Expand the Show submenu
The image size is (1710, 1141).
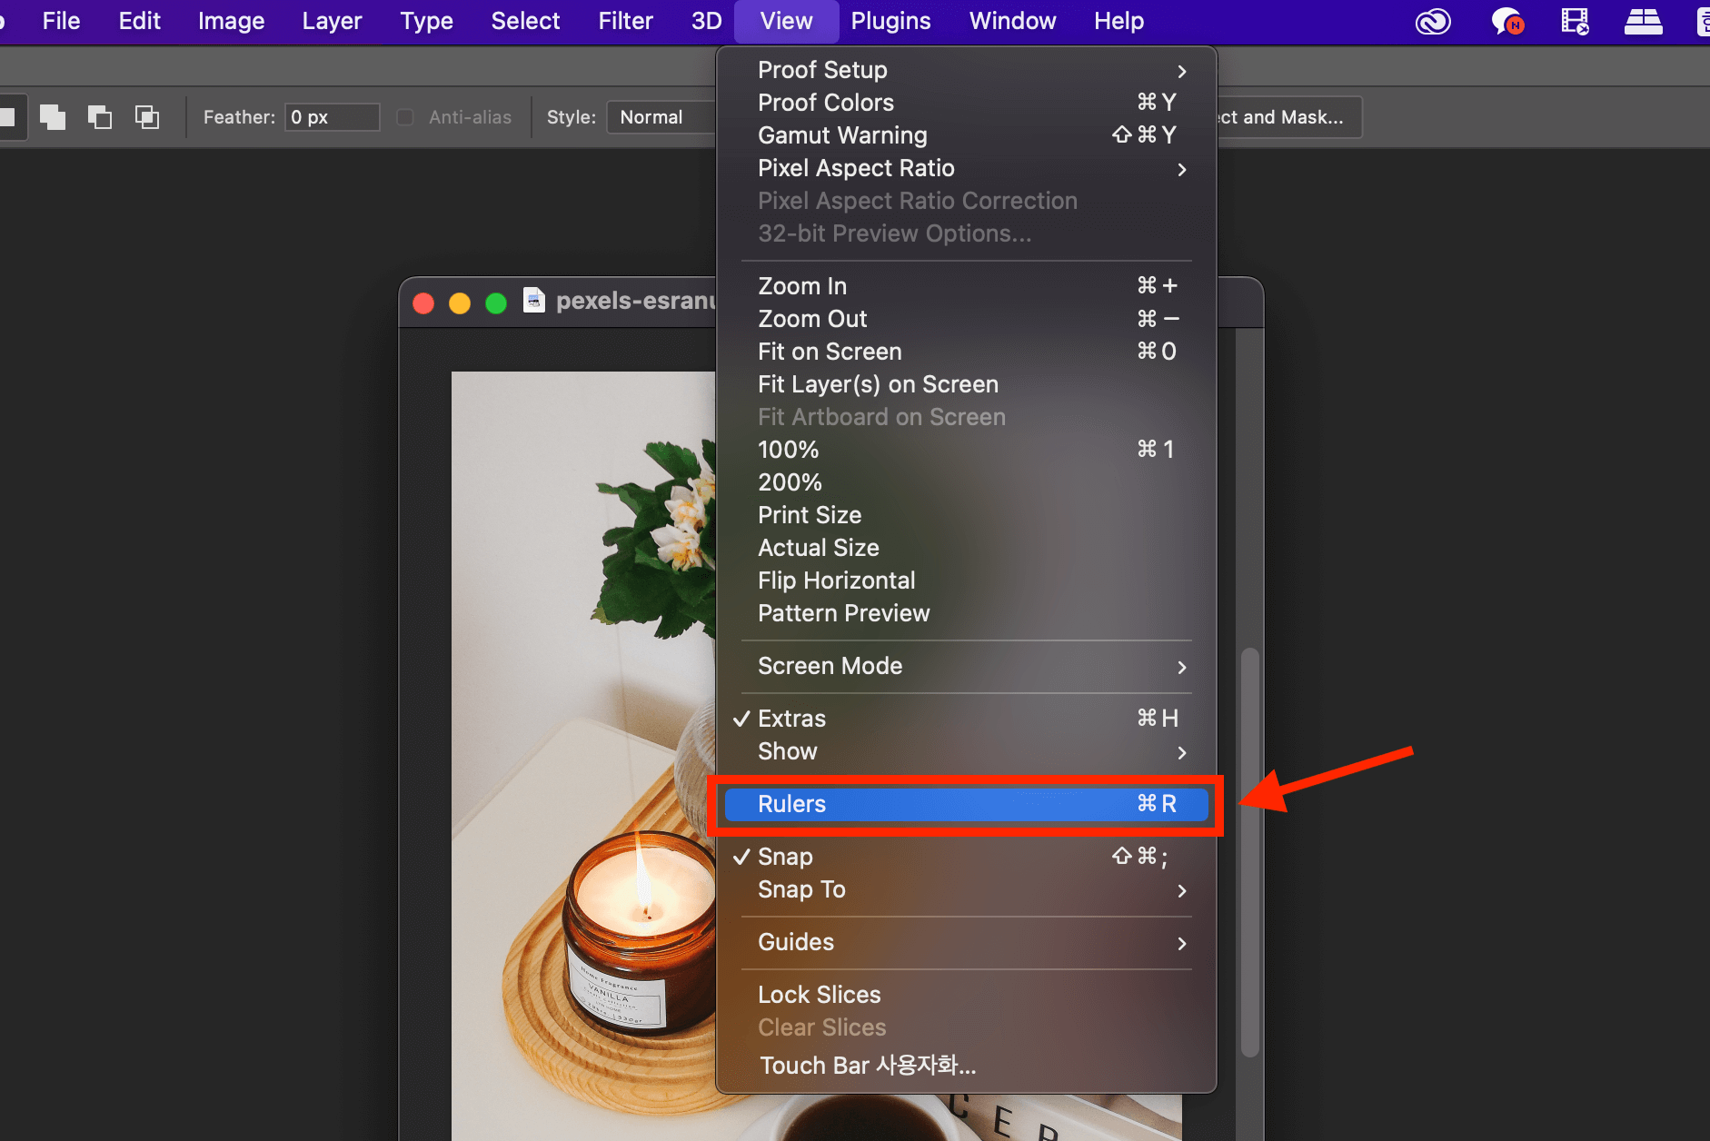(966, 751)
